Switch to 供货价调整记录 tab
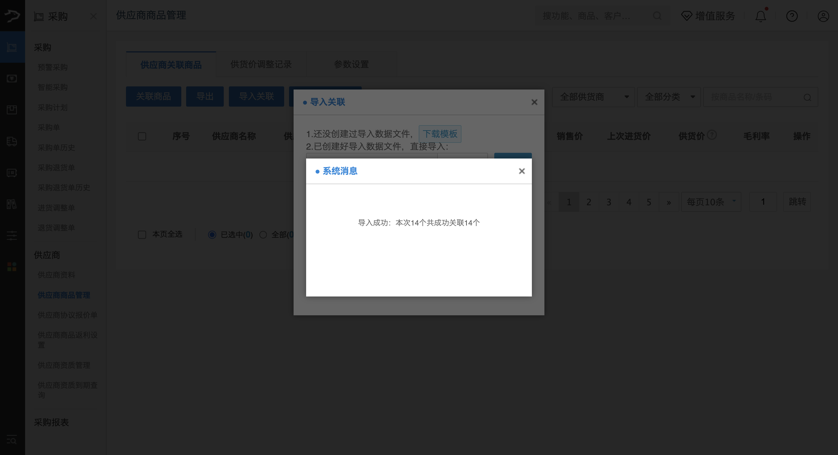838x455 pixels. 261,64
